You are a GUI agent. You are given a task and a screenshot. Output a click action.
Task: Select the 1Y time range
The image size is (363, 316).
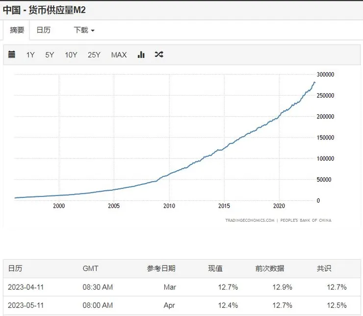(x=30, y=55)
